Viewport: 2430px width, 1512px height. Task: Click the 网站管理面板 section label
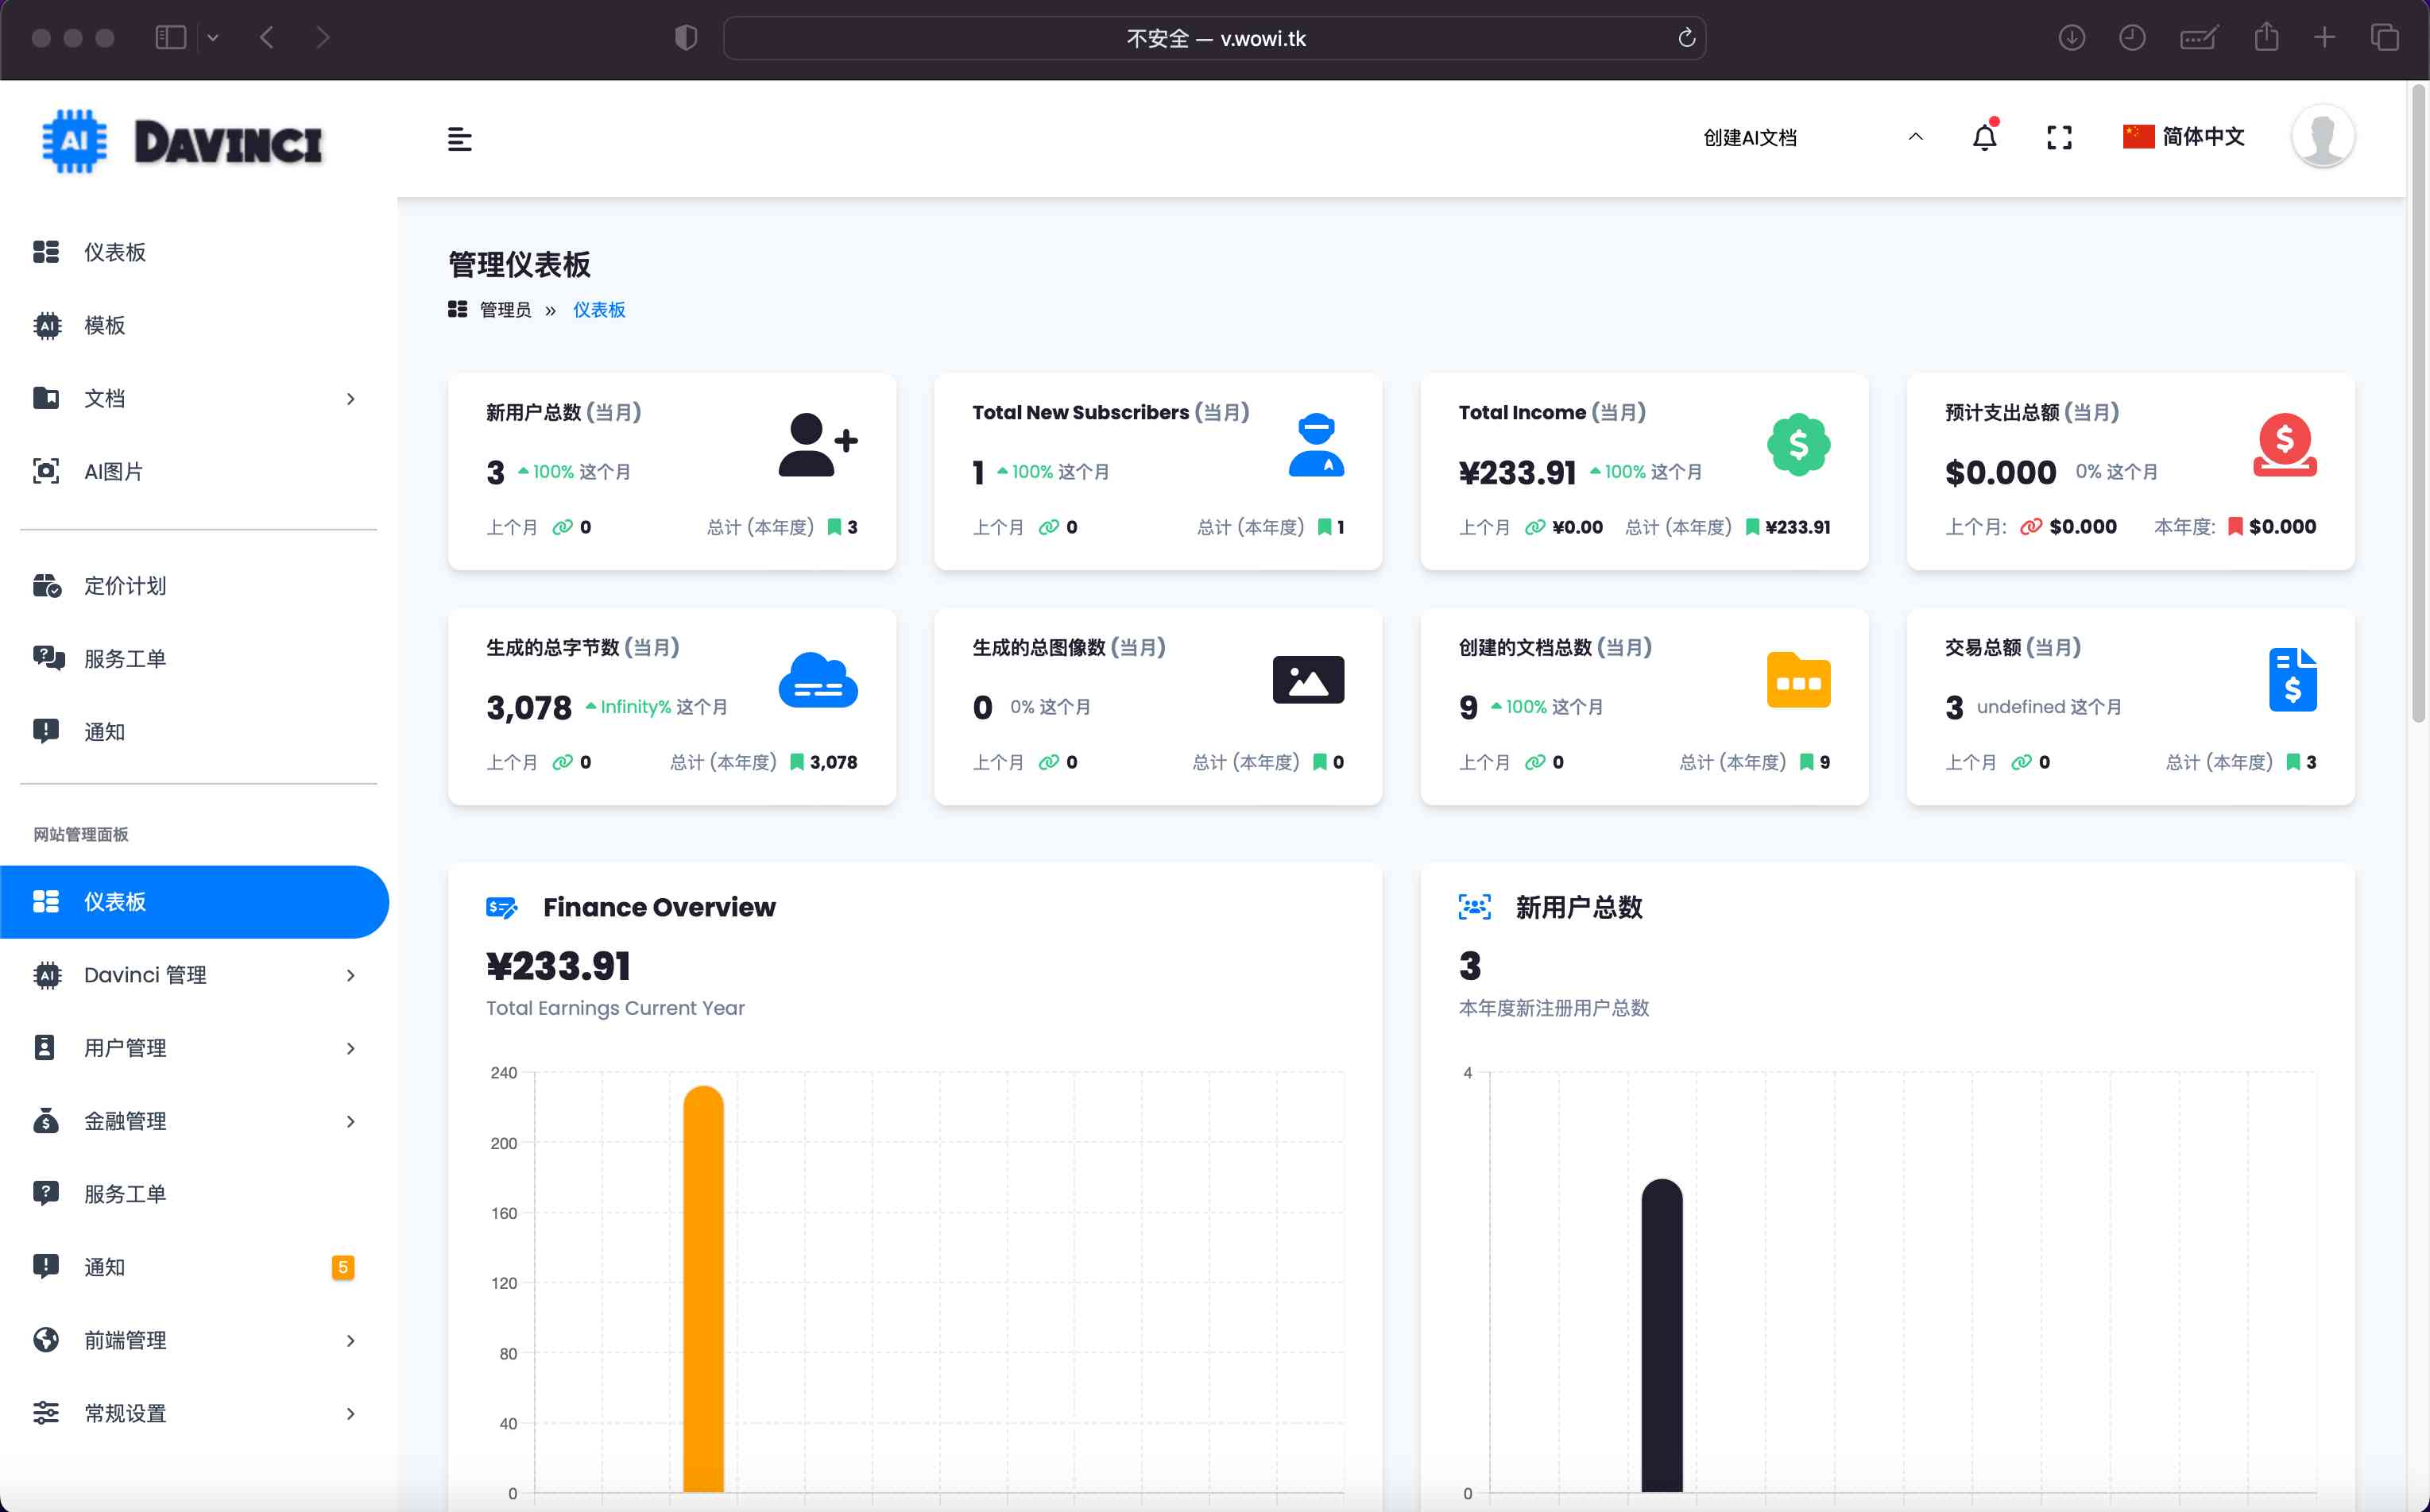pos(81,835)
